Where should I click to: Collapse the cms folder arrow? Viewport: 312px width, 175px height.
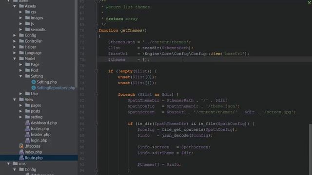[8, 164]
